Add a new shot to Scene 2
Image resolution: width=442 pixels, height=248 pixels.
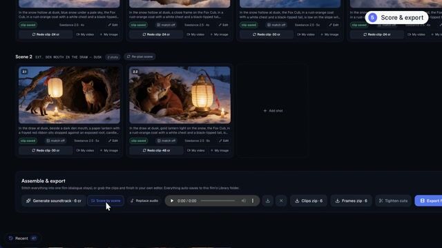273,111
